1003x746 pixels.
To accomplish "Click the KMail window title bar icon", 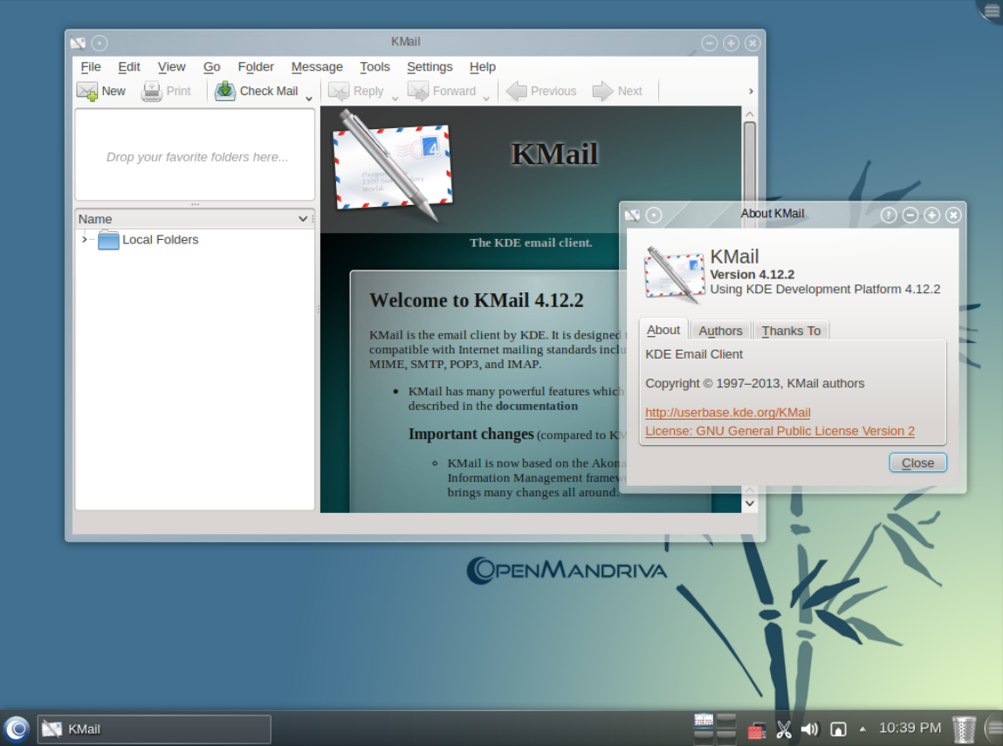I will [78, 43].
